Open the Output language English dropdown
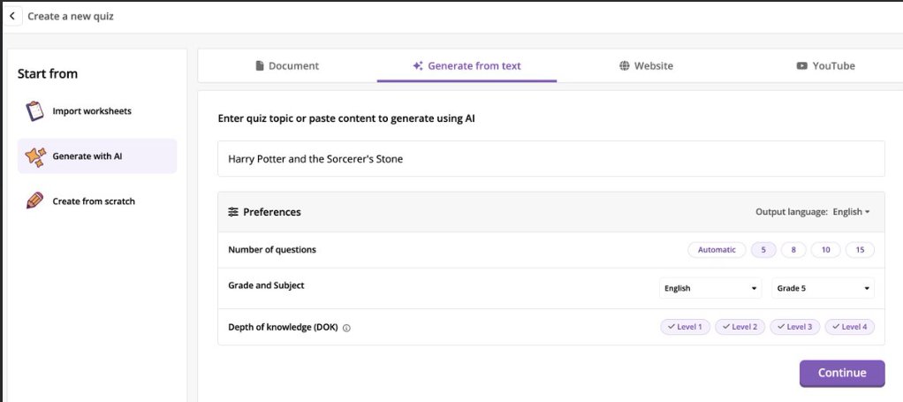Viewport: 903px width, 402px height. coord(851,212)
